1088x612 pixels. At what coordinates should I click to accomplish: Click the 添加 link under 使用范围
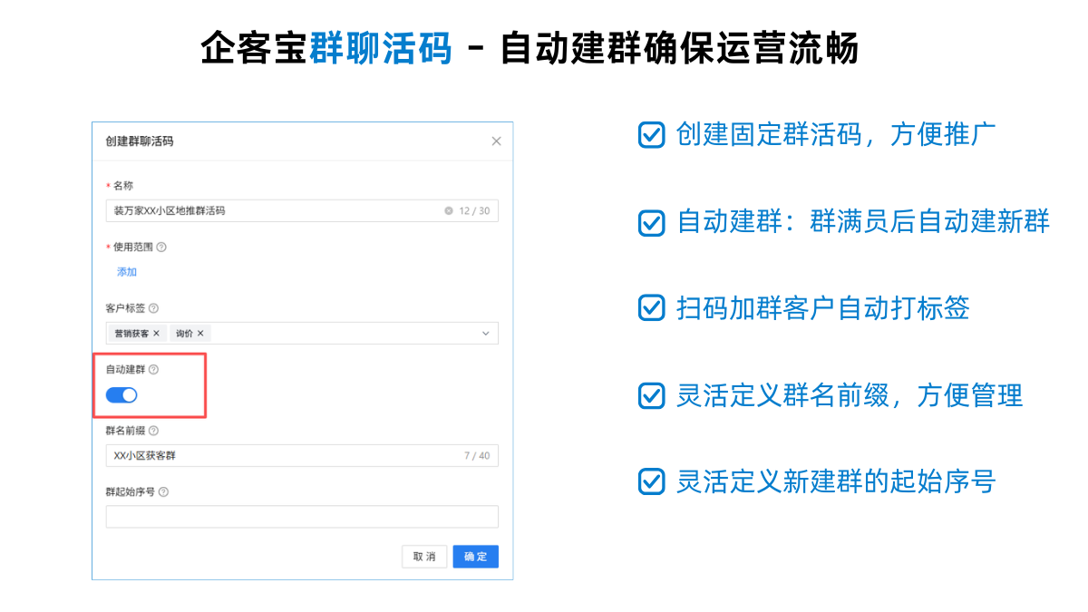click(126, 272)
